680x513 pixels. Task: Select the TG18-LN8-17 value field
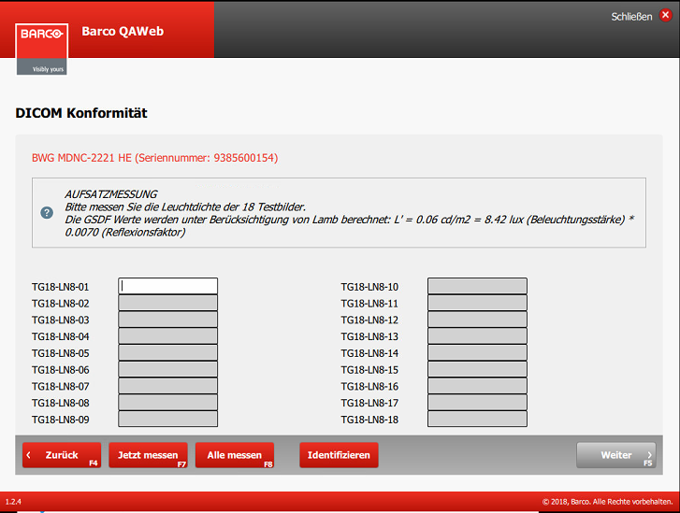pyautogui.click(x=477, y=403)
